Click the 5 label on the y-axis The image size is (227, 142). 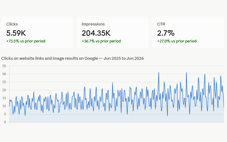pyautogui.click(x=5, y=114)
